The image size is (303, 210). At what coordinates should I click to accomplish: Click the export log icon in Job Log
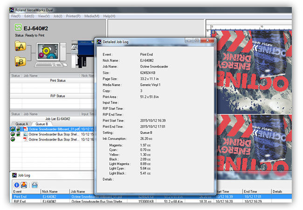[24, 184]
